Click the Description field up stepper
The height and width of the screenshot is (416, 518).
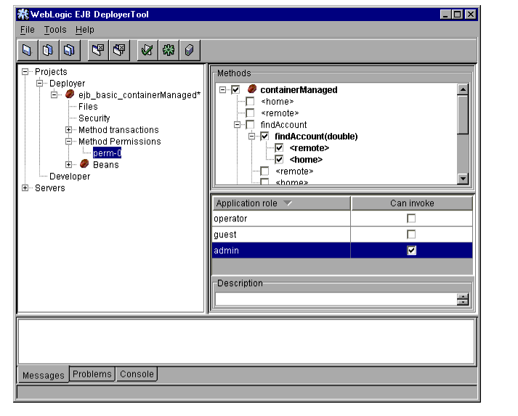[x=463, y=296]
